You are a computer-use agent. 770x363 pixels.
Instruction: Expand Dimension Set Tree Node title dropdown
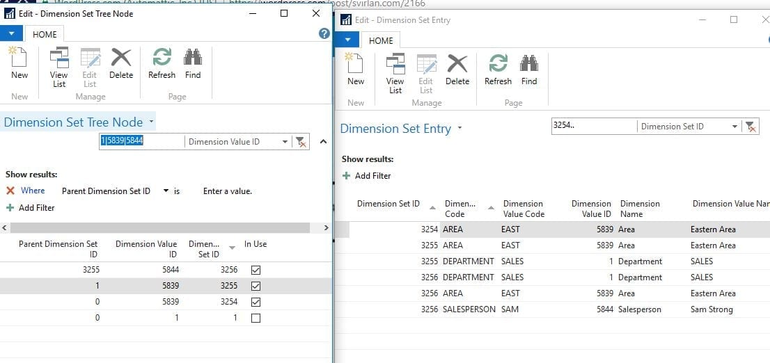[151, 121]
